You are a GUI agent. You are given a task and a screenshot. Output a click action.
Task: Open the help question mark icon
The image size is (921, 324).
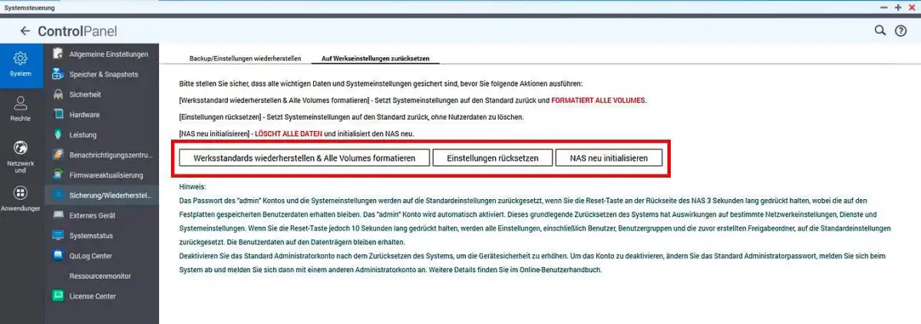coord(901,31)
